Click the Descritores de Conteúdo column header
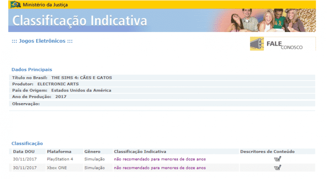 click(x=267, y=151)
